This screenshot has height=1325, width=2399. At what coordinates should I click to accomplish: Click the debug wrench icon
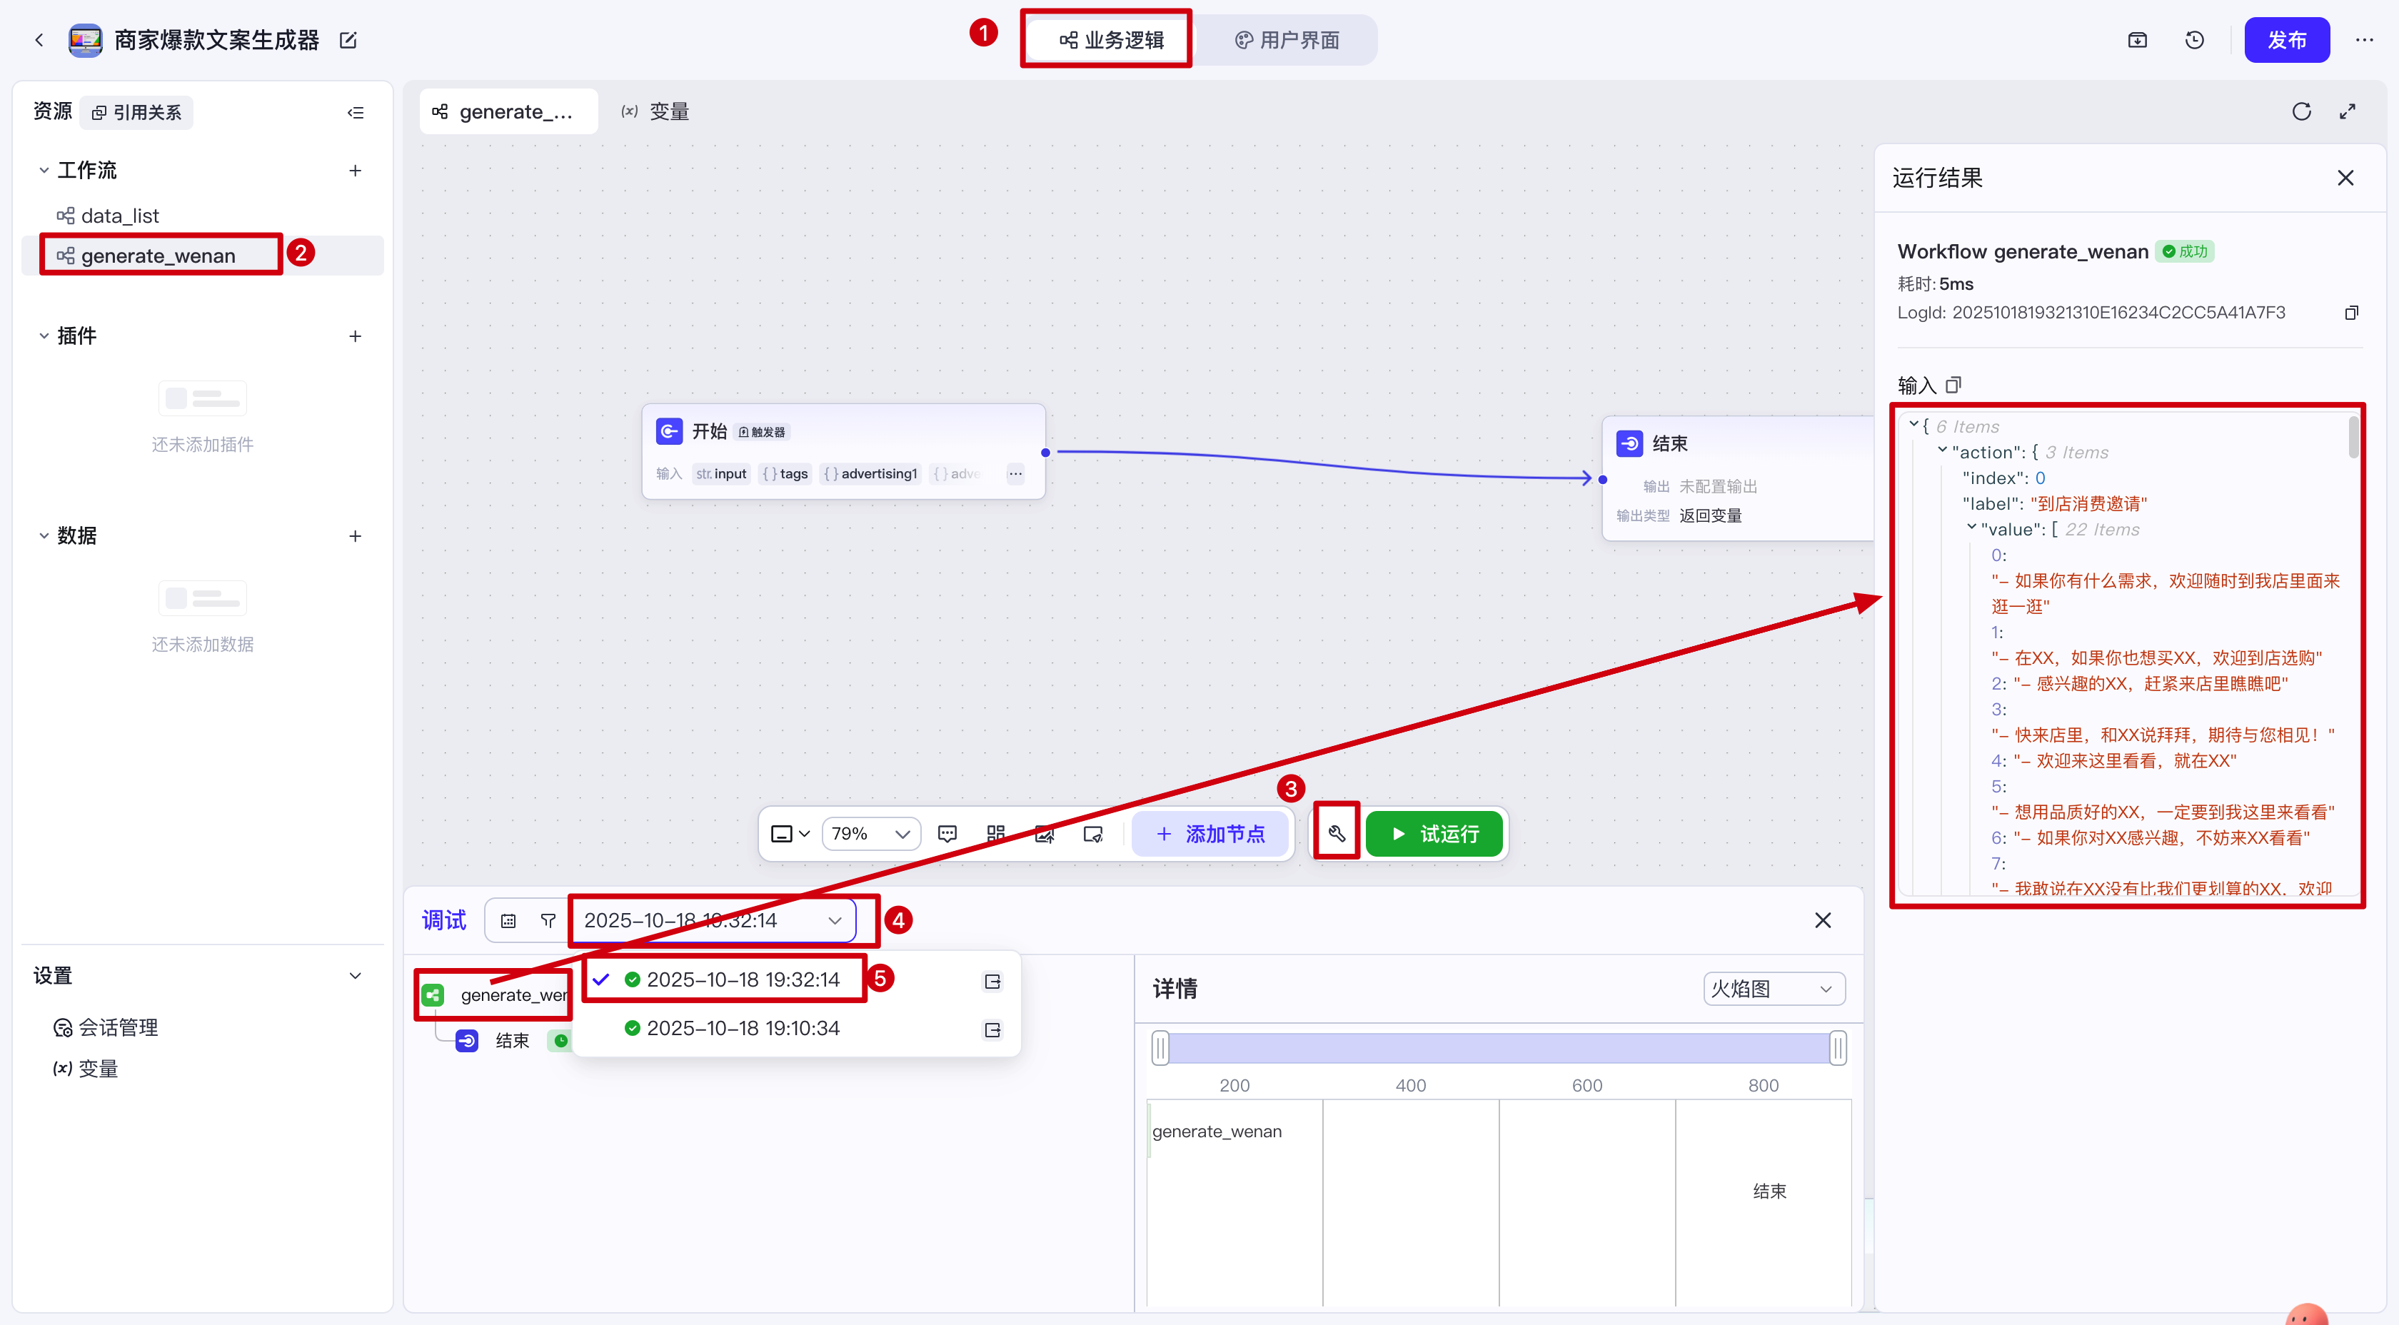[x=1337, y=833]
